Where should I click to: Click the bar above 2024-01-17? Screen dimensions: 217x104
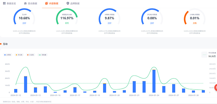point(75,90)
